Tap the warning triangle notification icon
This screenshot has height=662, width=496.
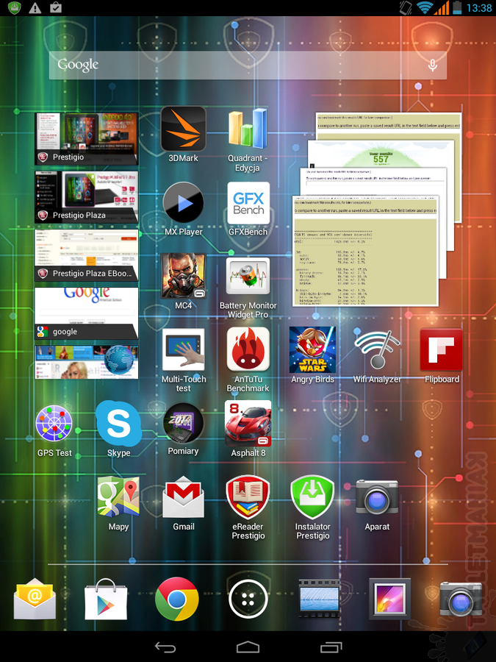[35, 7]
